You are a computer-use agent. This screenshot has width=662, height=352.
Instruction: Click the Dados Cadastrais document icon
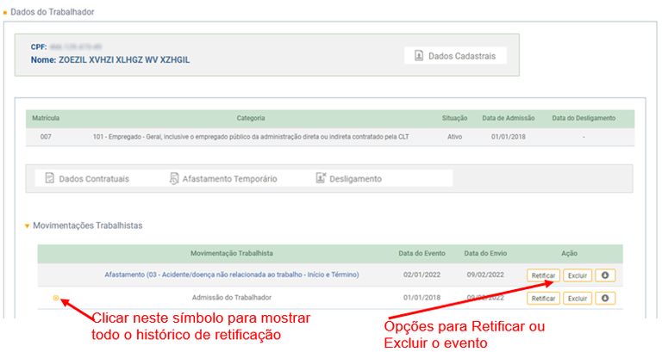(x=418, y=56)
